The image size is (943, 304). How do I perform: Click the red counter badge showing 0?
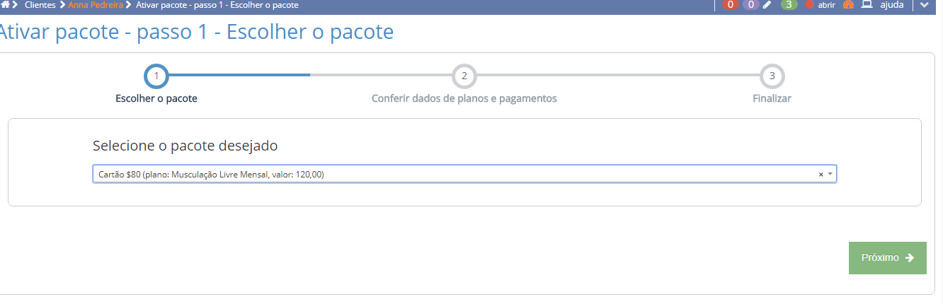point(729,5)
